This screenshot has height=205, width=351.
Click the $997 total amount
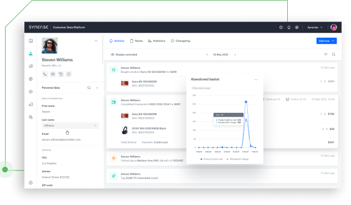click(x=331, y=142)
